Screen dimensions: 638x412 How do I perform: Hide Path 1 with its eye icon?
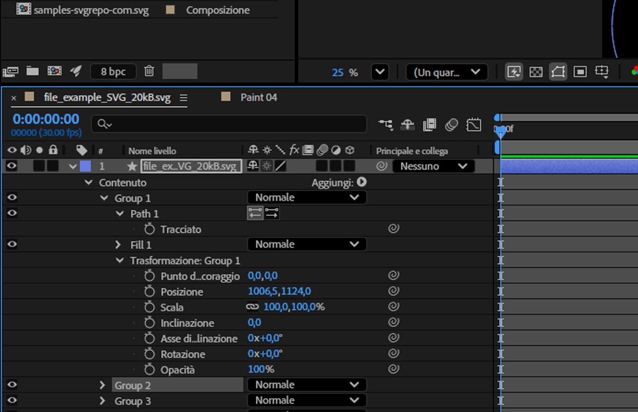coord(12,213)
